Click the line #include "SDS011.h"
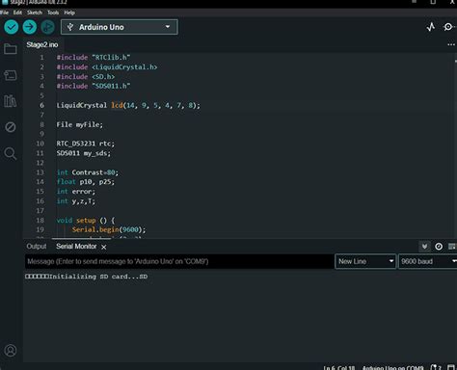Screen dimensions: 457x370 94,86
